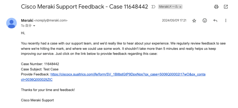
Task: Open the three-dot More options menu
Action: 226,21
